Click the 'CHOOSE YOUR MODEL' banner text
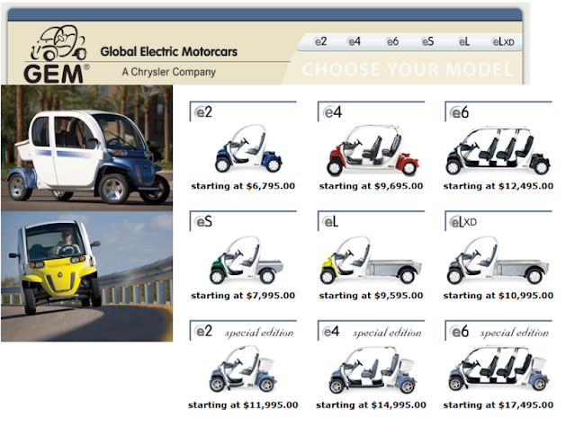 (408, 69)
